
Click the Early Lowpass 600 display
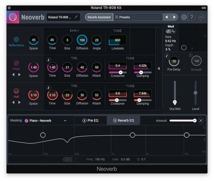117,40
